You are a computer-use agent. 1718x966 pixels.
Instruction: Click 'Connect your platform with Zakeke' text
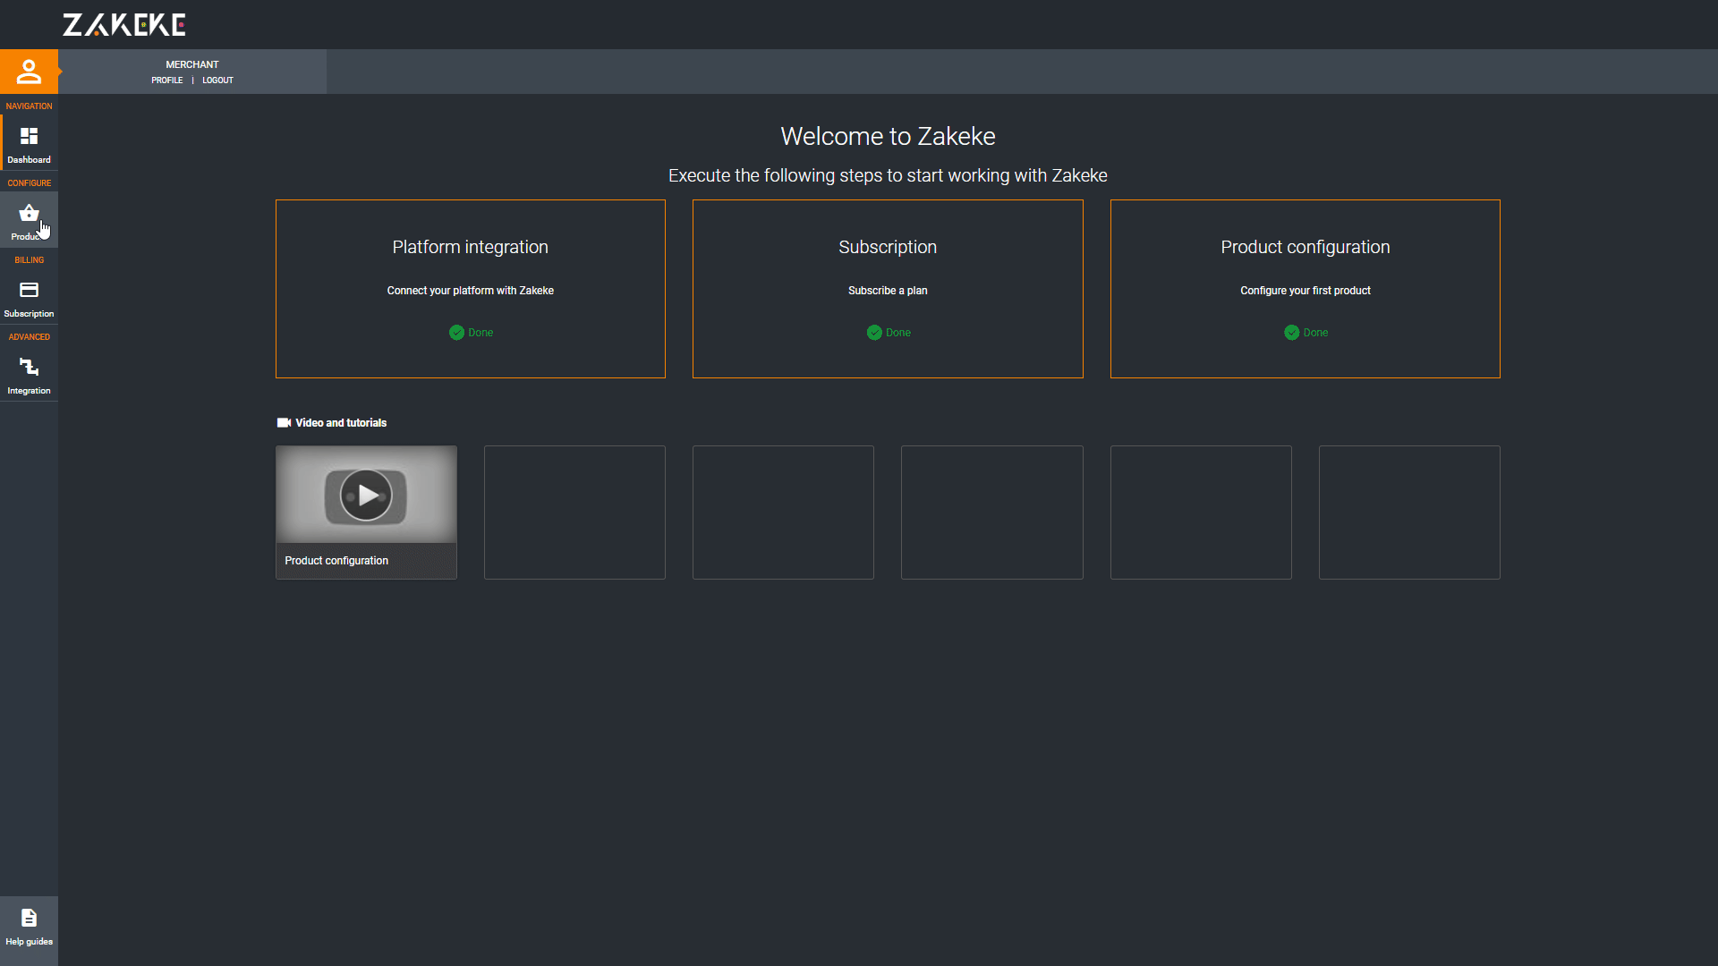pos(471,291)
